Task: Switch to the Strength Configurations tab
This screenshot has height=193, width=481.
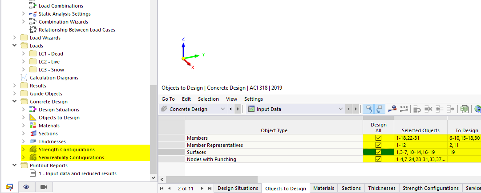Action: 430,188
